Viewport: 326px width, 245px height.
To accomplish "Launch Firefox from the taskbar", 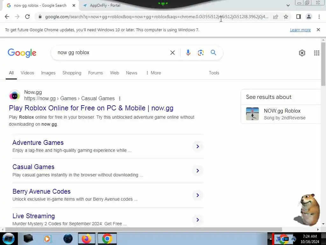I will pyautogui.click(x=87, y=239).
